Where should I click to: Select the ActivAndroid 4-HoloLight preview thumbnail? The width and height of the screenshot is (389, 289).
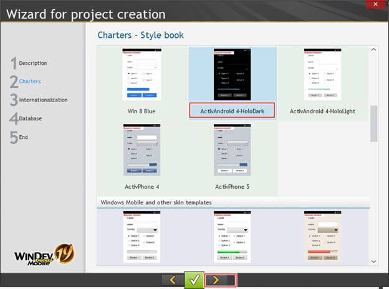tap(322, 74)
